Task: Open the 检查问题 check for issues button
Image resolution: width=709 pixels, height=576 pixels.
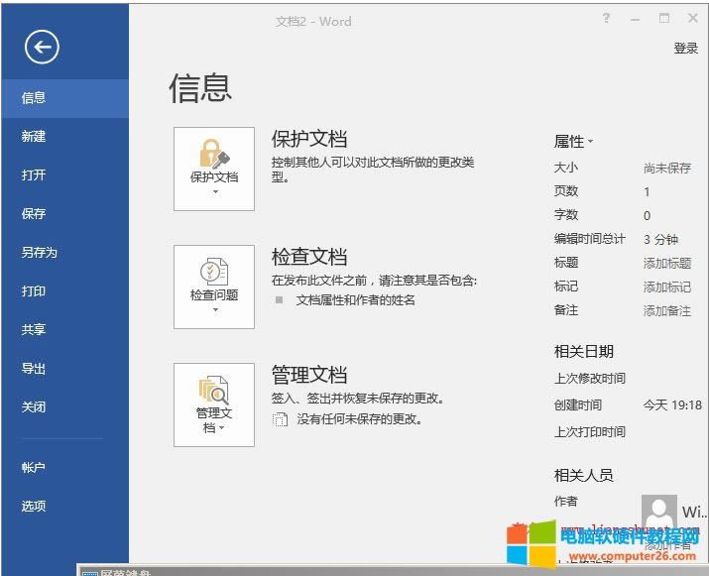Action: pyautogui.click(x=214, y=287)
